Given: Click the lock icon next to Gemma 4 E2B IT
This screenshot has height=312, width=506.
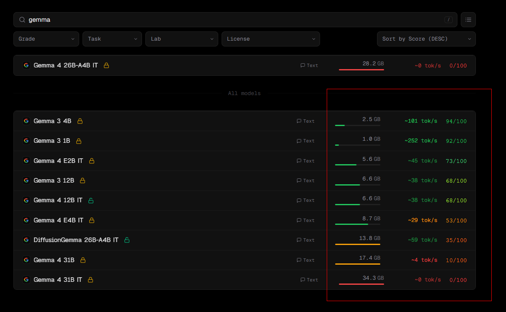Looking at the screenshot, I should [x=92, y=161].
